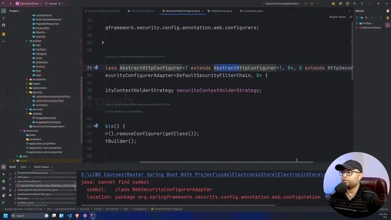The width and height of the screenshot is (391, 220).
Task: Click the red Stop icon in top toolbar
Action: [312, 4]
